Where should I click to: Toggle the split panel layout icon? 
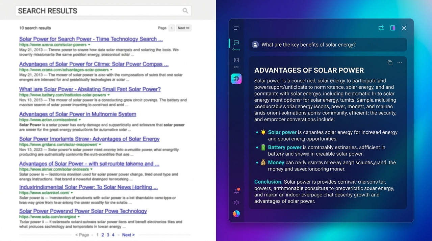coord(392,28)
